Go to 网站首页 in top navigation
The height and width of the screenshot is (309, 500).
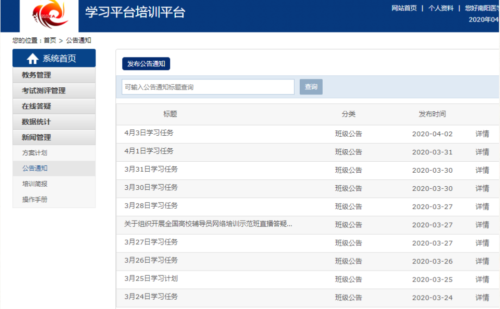(x=404, y=8)
